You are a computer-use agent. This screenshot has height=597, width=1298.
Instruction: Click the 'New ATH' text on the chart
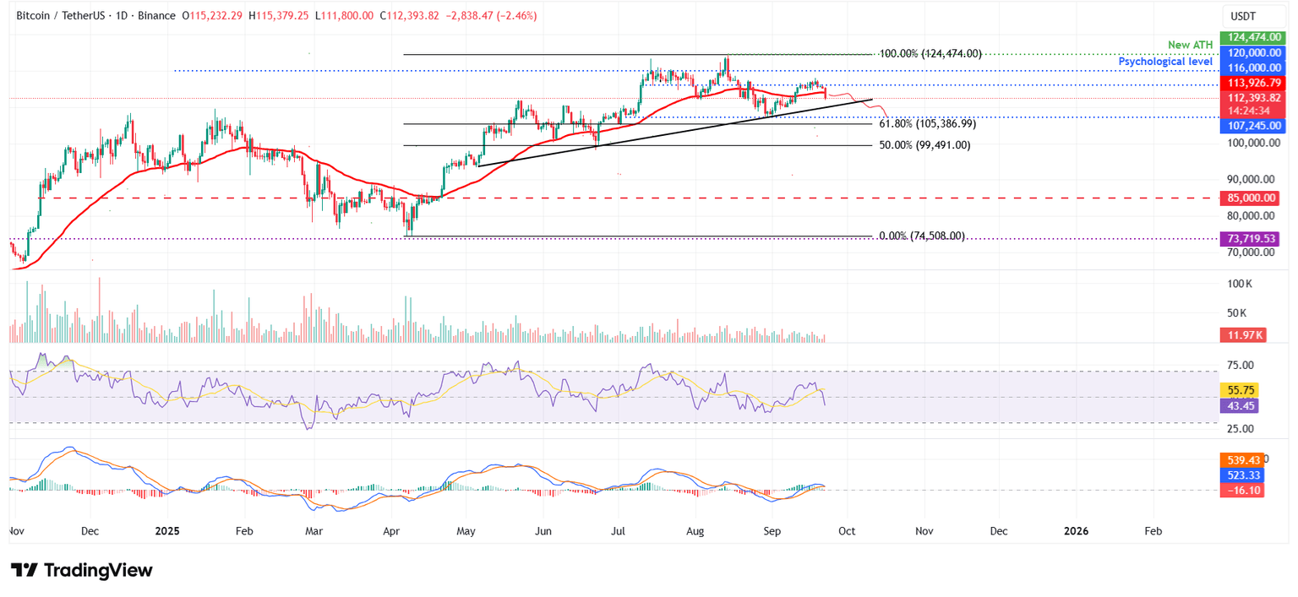(1189, 44)
